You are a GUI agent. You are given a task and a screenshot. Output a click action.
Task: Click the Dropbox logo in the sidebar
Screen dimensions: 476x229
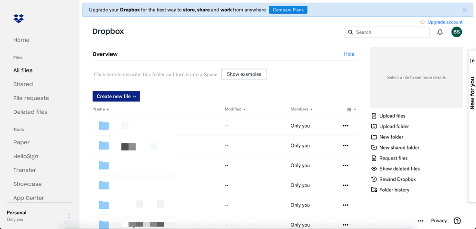coord(19,19)
